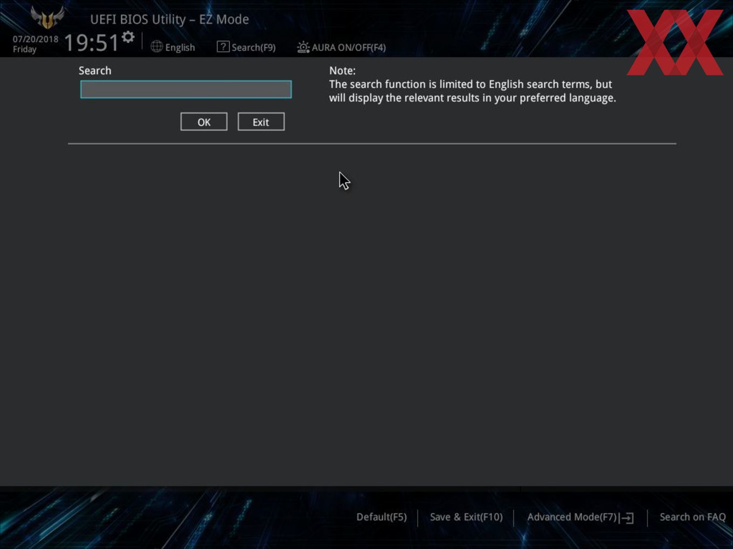The image size is (733, 549).
Task: Load defaults with Default(F5)
Action: click(382, 517)
